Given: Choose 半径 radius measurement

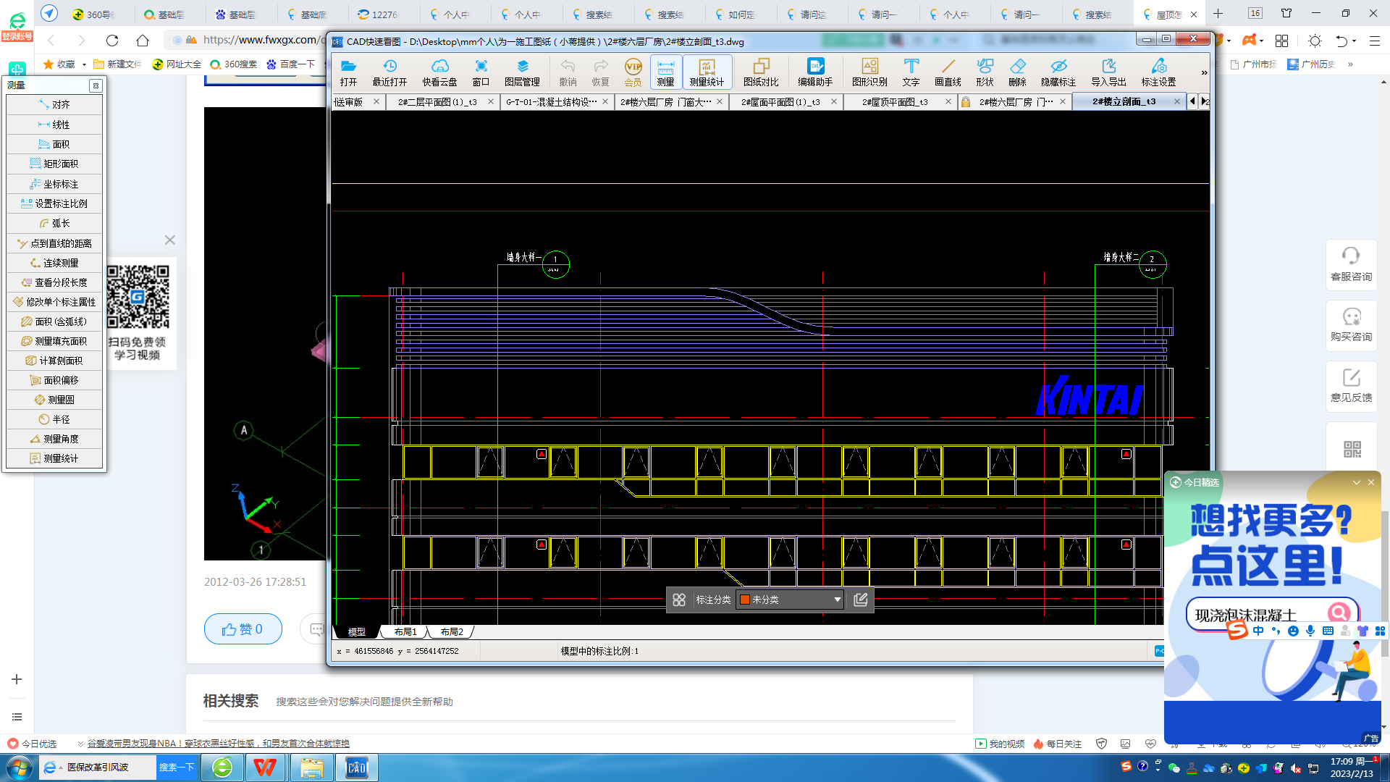Looking at the screenshot, I should [54, 419].
